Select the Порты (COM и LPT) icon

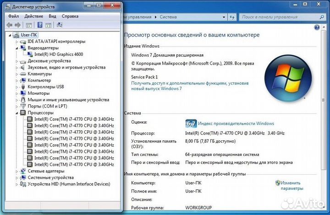click(23, 106)
